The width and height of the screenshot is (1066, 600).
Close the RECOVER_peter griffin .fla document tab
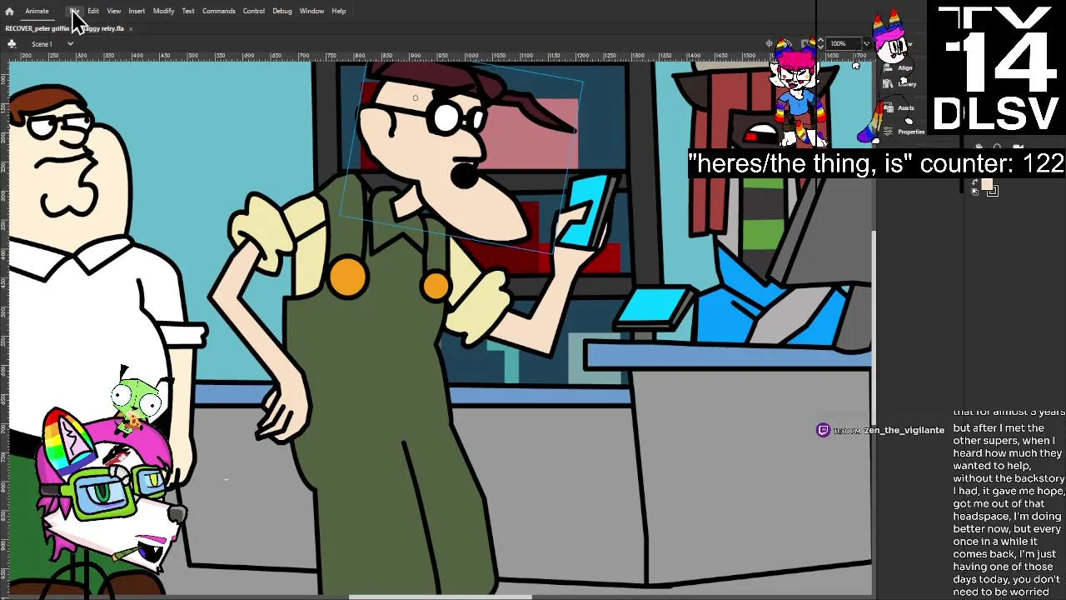[x=131, y=28]
